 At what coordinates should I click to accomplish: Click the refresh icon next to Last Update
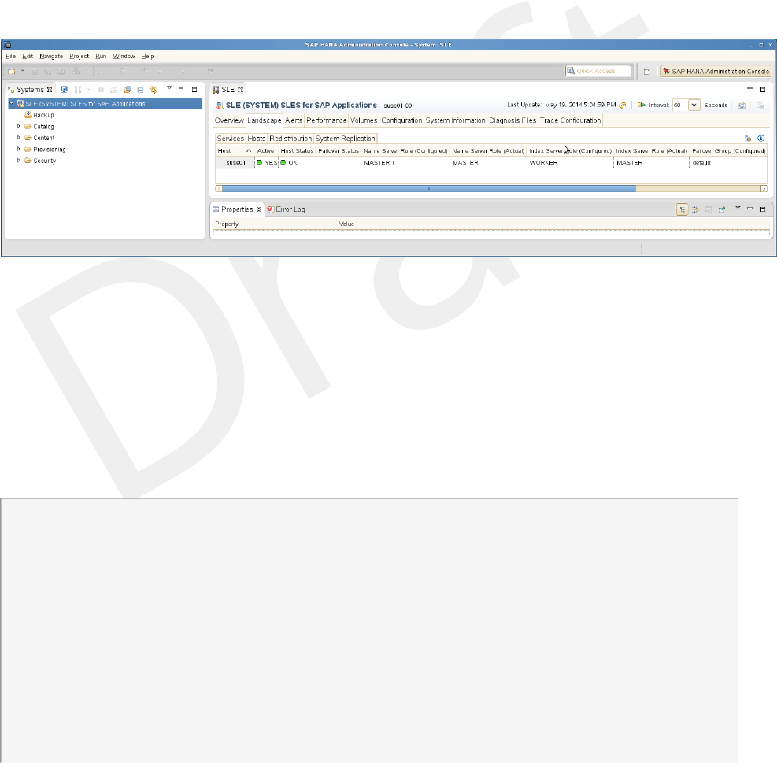click(623, 105)
